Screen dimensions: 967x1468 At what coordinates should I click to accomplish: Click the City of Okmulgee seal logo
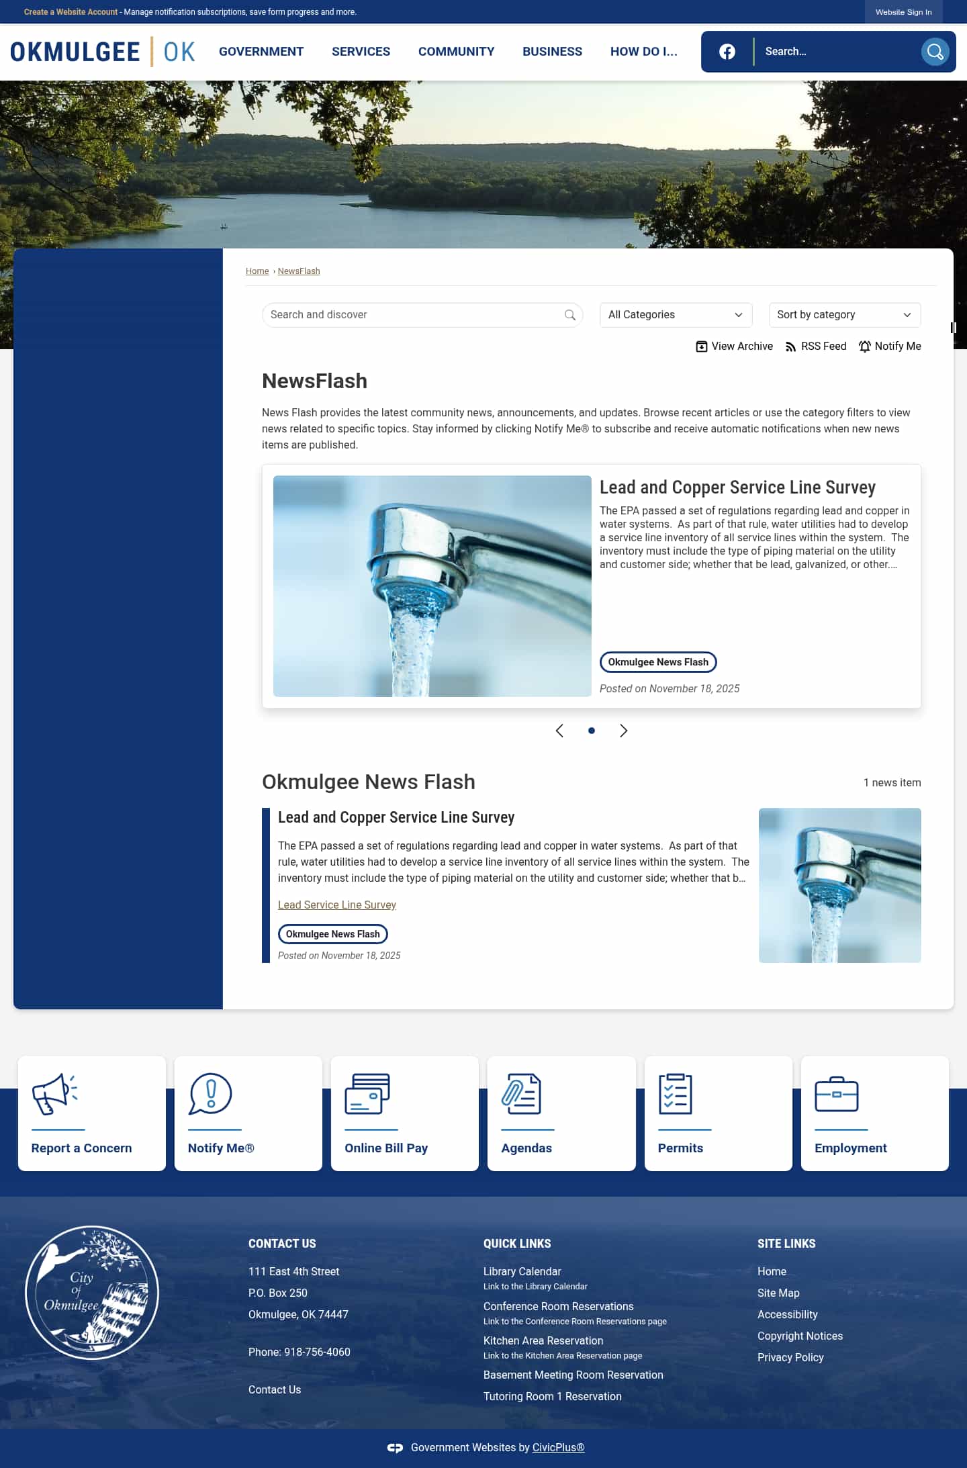tap(92, 1293)
